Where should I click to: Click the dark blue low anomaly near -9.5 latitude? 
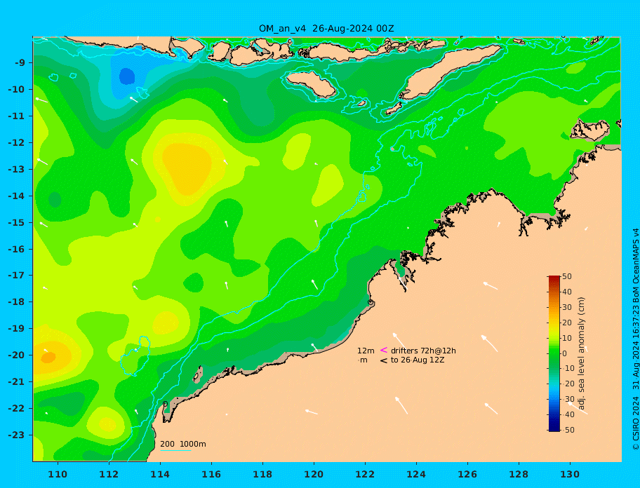tap(127, 76)
